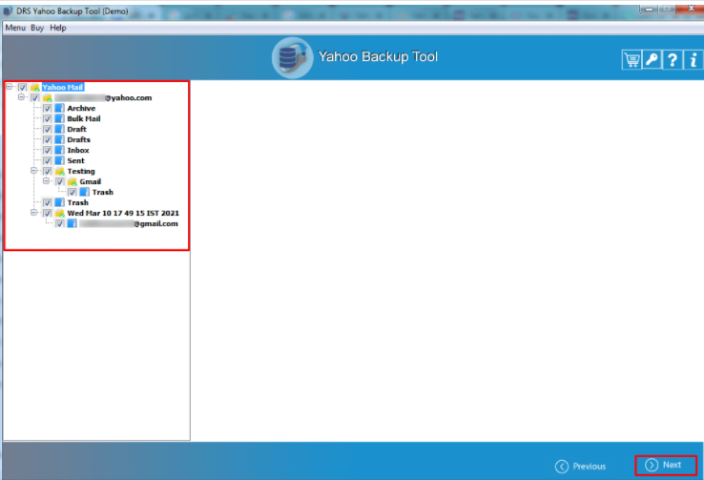Click the Next button
Image resolution: width=704 pixels, height=480 pixels.
click(666, 465)
